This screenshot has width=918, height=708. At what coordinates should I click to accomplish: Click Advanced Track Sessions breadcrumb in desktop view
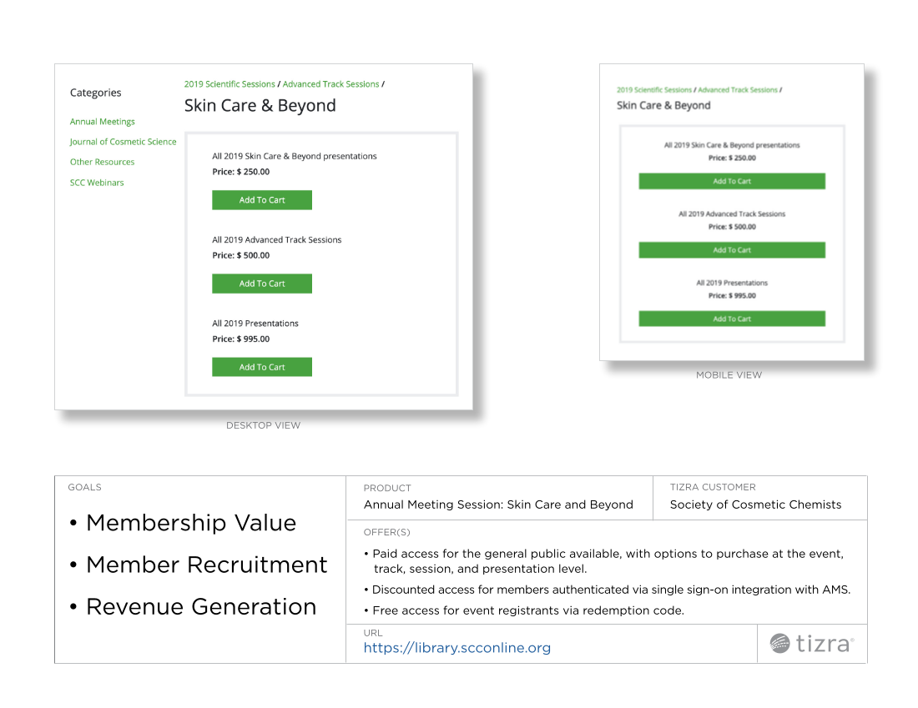point(330,84)
